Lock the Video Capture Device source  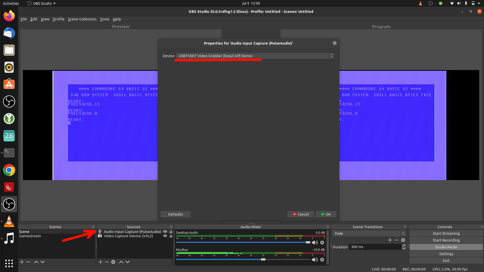(x=171, y=236)
